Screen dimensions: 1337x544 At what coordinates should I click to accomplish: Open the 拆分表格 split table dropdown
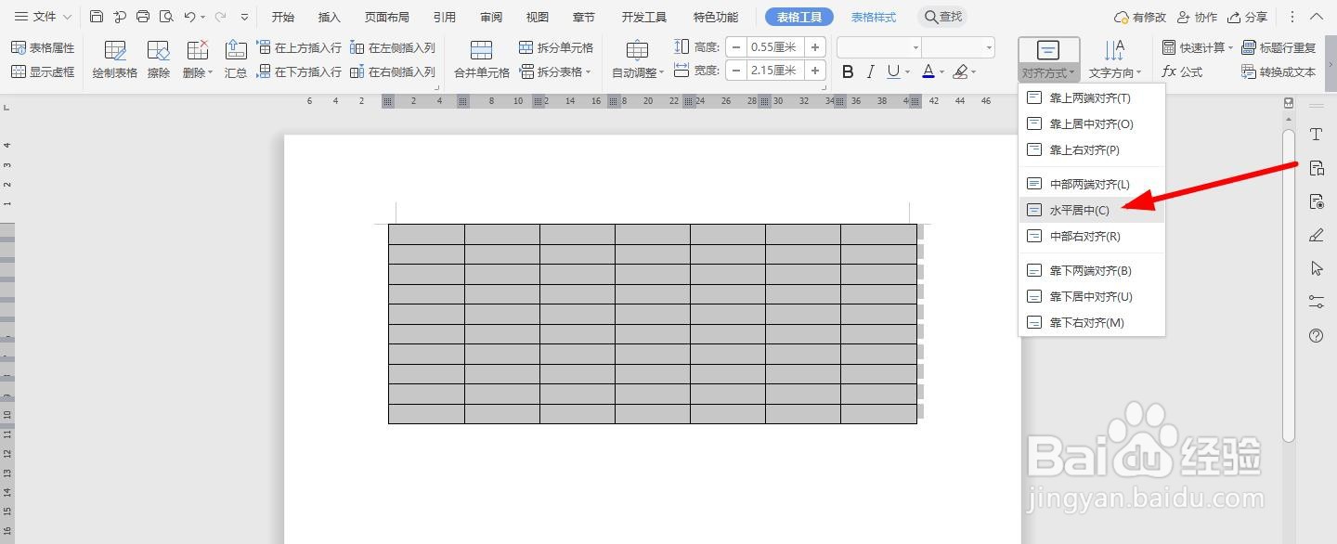pyautogui.click(x=555, y=71)
